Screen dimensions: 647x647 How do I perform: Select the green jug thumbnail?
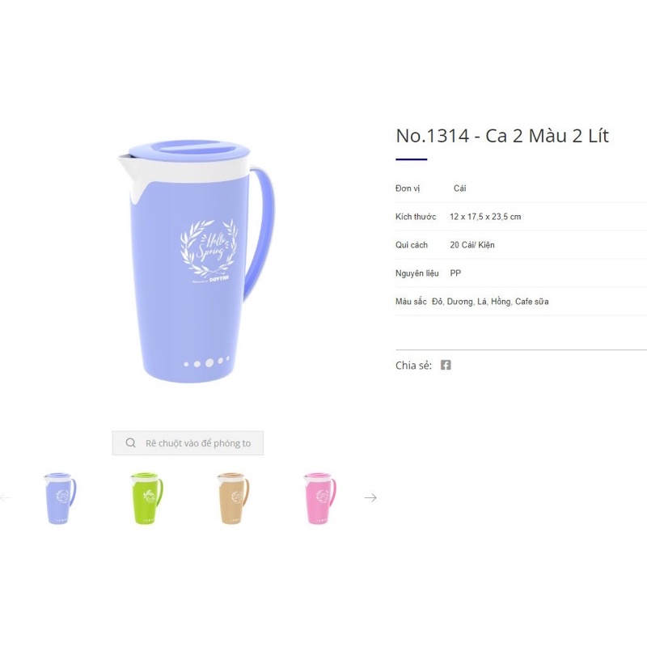pyautogui.click(x=147, y=498)
